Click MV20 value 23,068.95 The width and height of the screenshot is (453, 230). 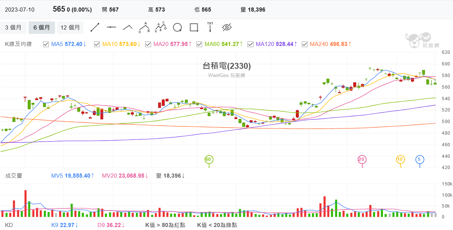coord(131,175)
